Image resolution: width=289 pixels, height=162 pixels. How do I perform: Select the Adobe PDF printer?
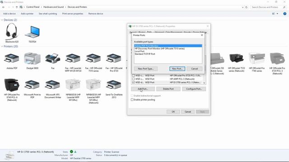(x=12, y=61)
